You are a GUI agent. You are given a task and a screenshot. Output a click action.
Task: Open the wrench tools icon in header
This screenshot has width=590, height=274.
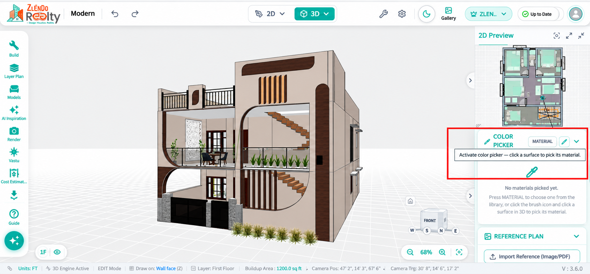(383, 14)
